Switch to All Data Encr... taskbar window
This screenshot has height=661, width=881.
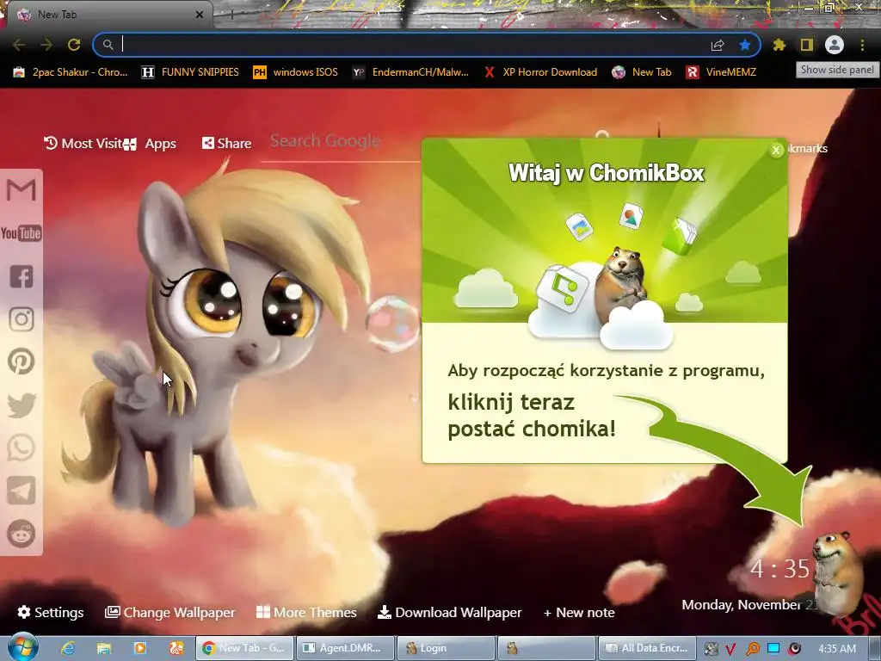pos(647,648)
